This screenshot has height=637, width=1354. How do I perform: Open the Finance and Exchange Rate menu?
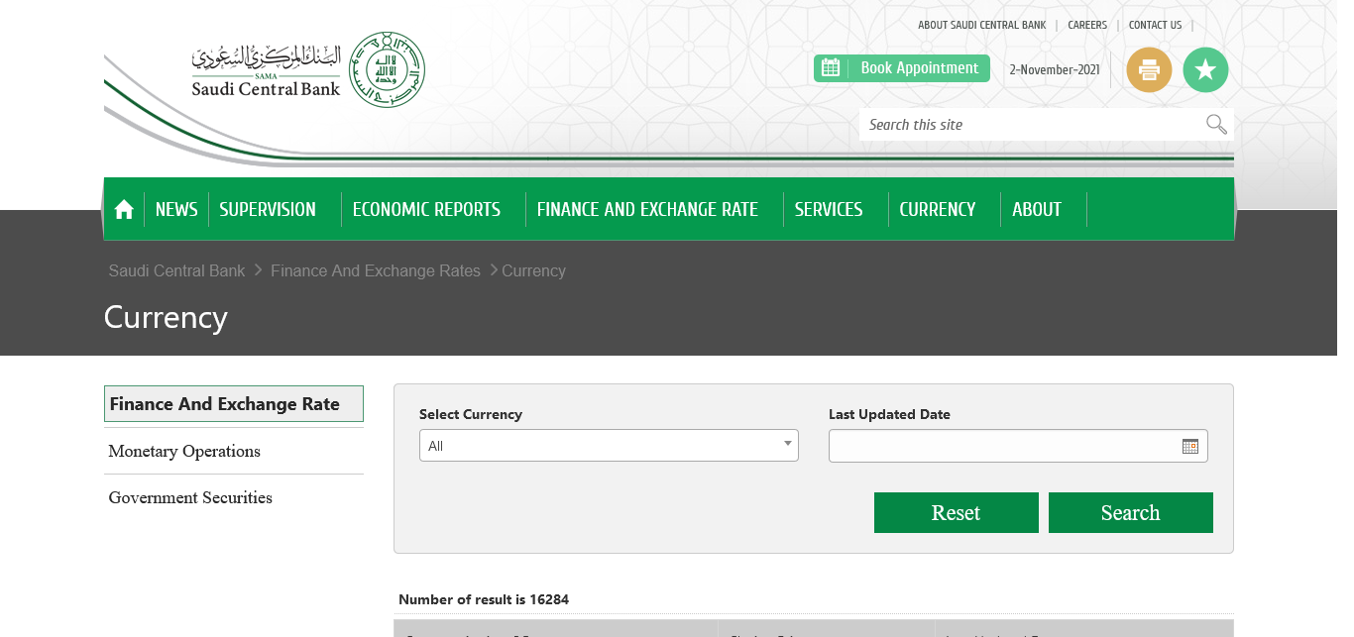[x=647, y=209]
